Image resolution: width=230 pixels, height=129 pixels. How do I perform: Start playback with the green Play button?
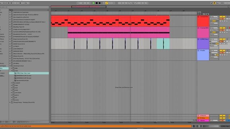(x=93, y=3)
